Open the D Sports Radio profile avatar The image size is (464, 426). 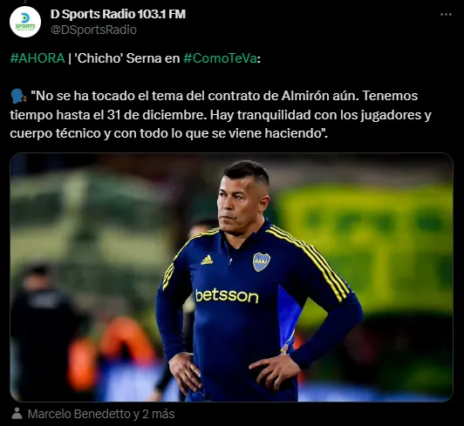click(25, 22)
